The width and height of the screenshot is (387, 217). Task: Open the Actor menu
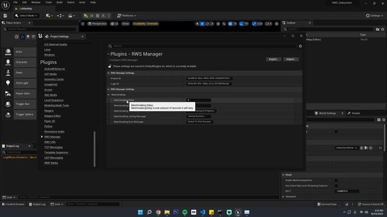(82, 2)
